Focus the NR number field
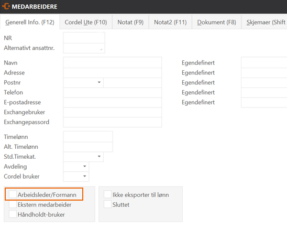287x231 pixels. point(84,38)
